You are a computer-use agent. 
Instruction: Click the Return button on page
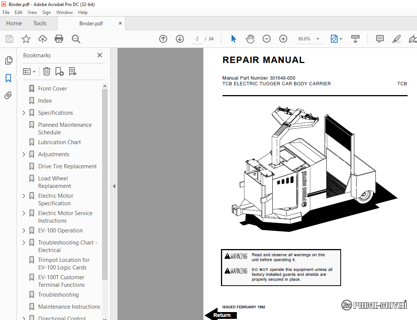[x=221, y=315]
